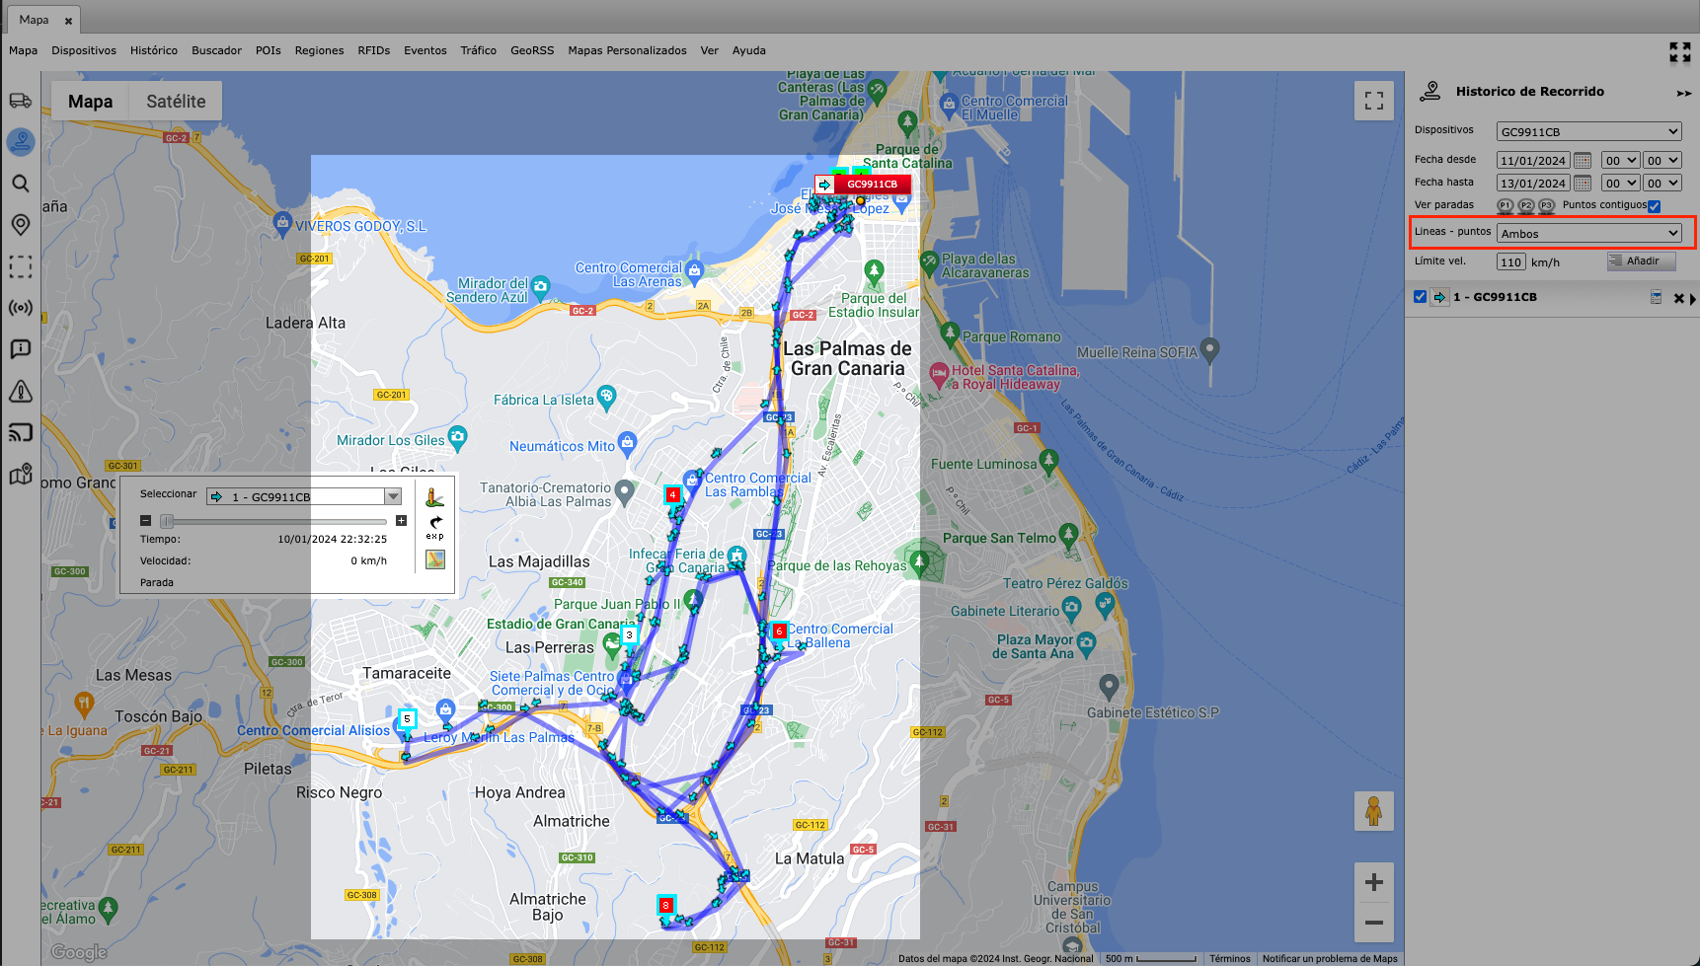
Task: Click stop marker 8 on the map
Action: tap(666, 904)
